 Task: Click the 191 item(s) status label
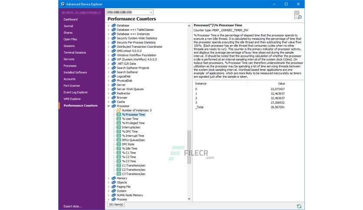116,204
